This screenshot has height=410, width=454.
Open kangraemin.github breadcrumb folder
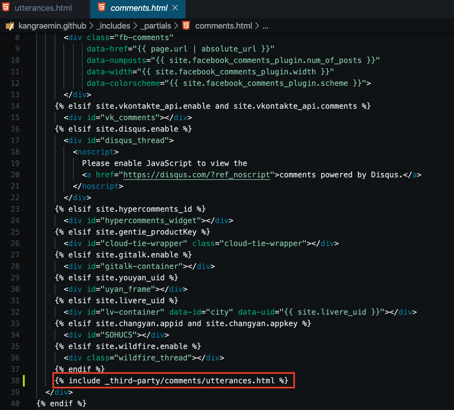tap(52, 26)
